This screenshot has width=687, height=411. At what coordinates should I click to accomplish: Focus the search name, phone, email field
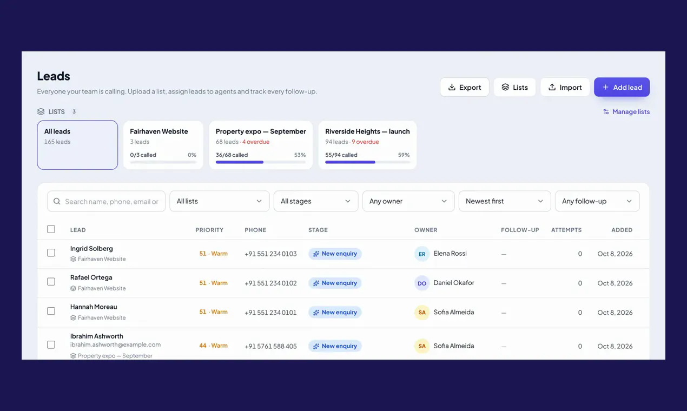(107, 201)
